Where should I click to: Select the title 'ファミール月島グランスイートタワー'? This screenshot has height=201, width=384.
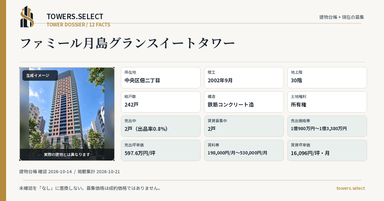pyautogui.click(x=128, y=43)
